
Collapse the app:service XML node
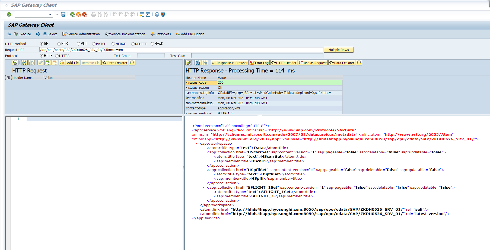coord(189,130)
